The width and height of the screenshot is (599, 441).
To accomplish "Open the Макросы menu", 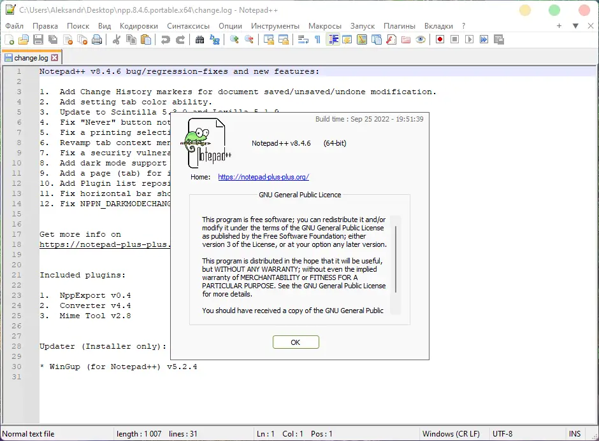I will point(325,26).
